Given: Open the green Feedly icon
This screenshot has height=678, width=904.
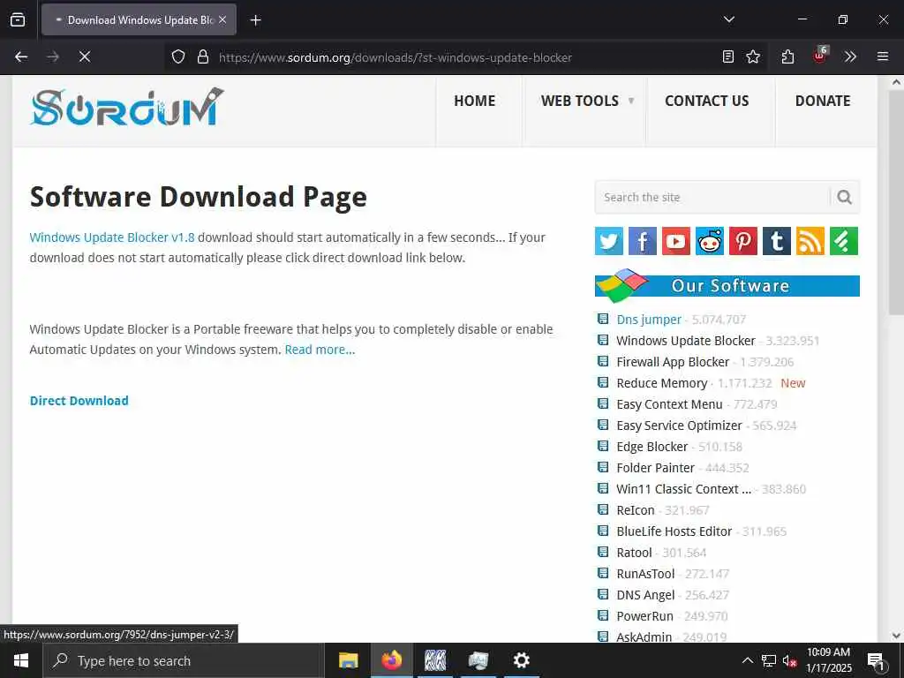Looking at the screenshot, I should [x=844, y=240].
